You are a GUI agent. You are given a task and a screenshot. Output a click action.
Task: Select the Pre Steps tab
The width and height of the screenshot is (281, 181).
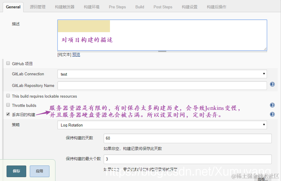click(117, 7)
